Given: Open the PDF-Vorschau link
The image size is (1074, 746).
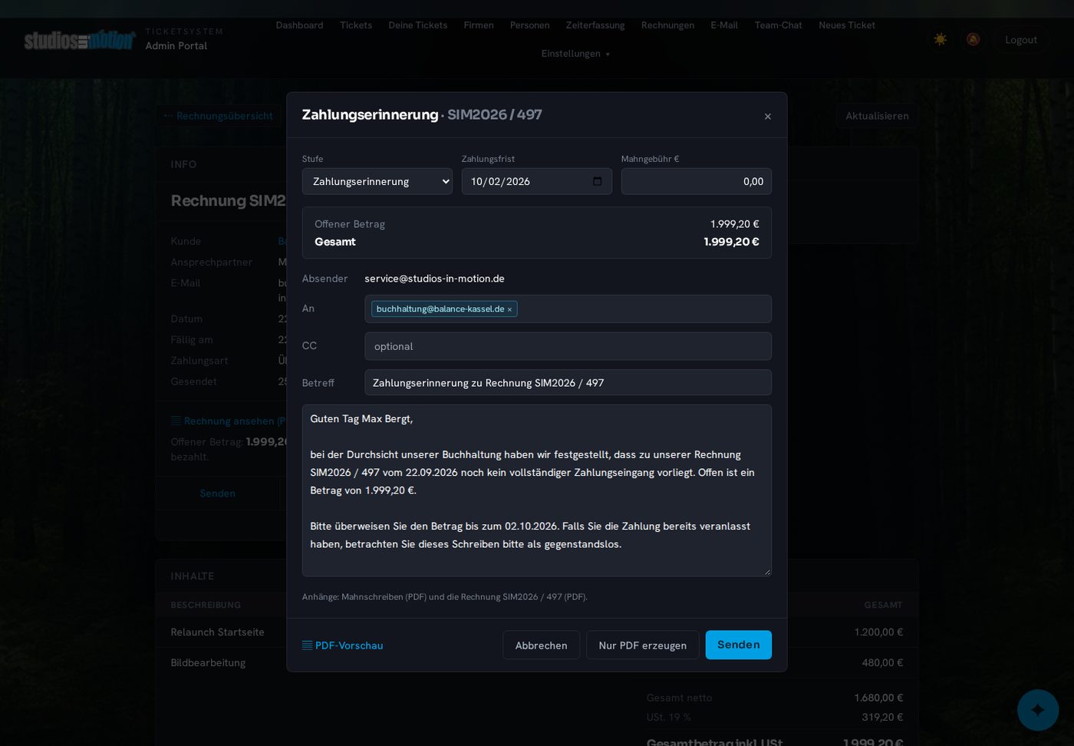Looking at the screenshot, I should [x=343, y=645].
